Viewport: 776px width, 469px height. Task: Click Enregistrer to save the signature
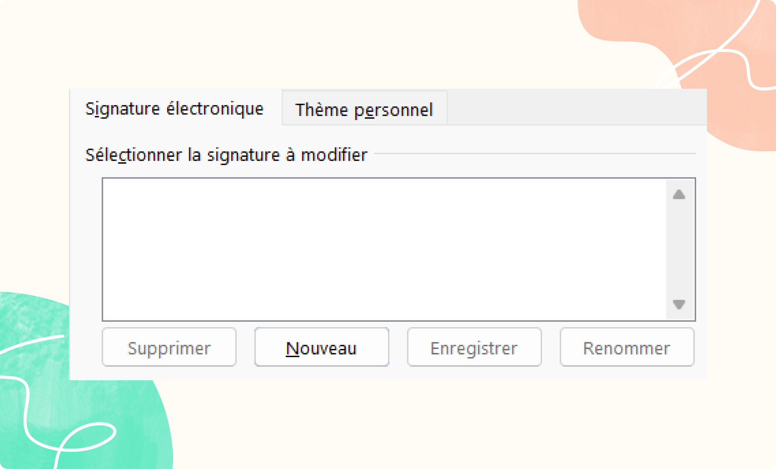click(474, 347)
